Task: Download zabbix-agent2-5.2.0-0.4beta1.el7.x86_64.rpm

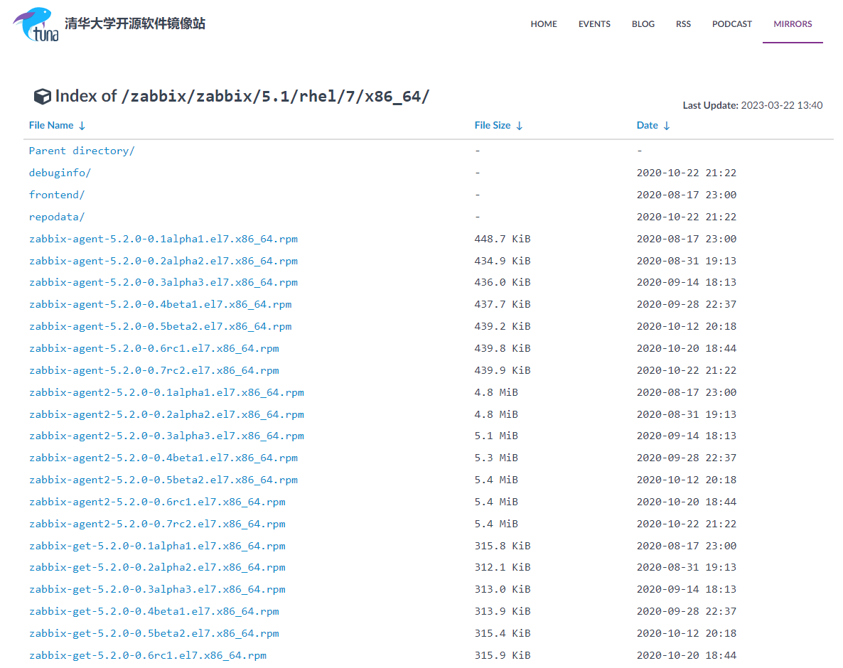Action: pyautogui.click(x=163, y=458)
